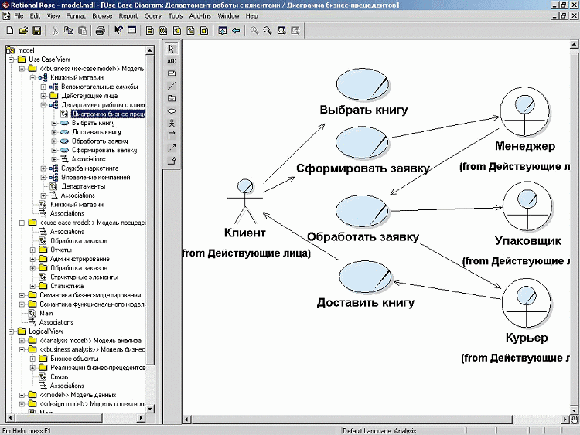The image size is (580, 435).
Task: Click the Browse Component Diagram icon
Action: [x=177, y=31]
